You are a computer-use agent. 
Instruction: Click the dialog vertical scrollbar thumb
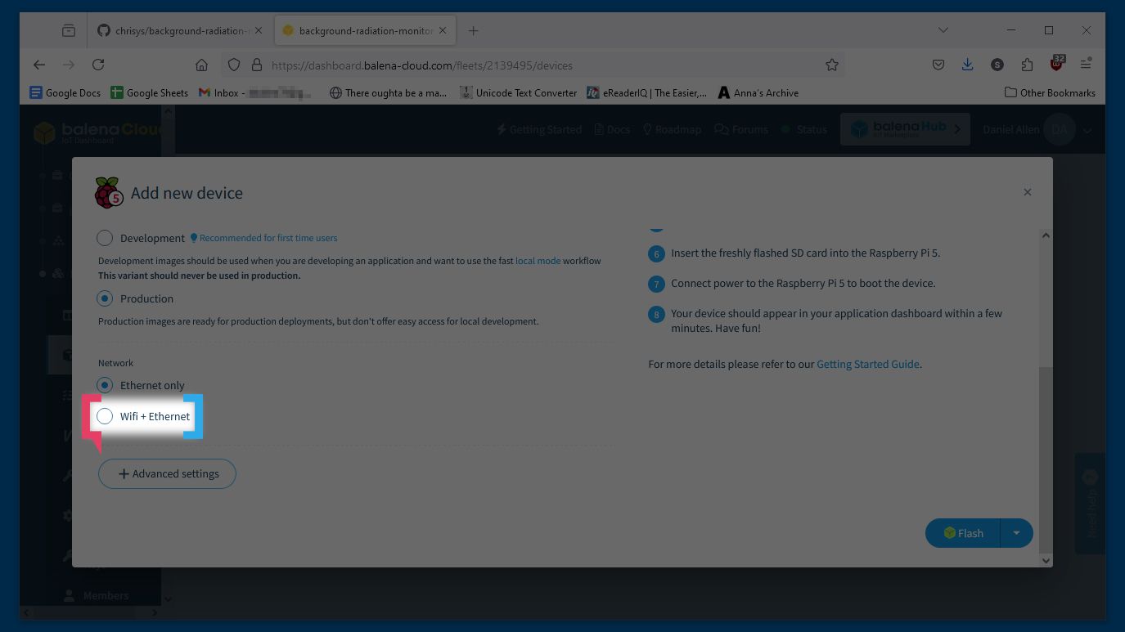point(1046,459)
